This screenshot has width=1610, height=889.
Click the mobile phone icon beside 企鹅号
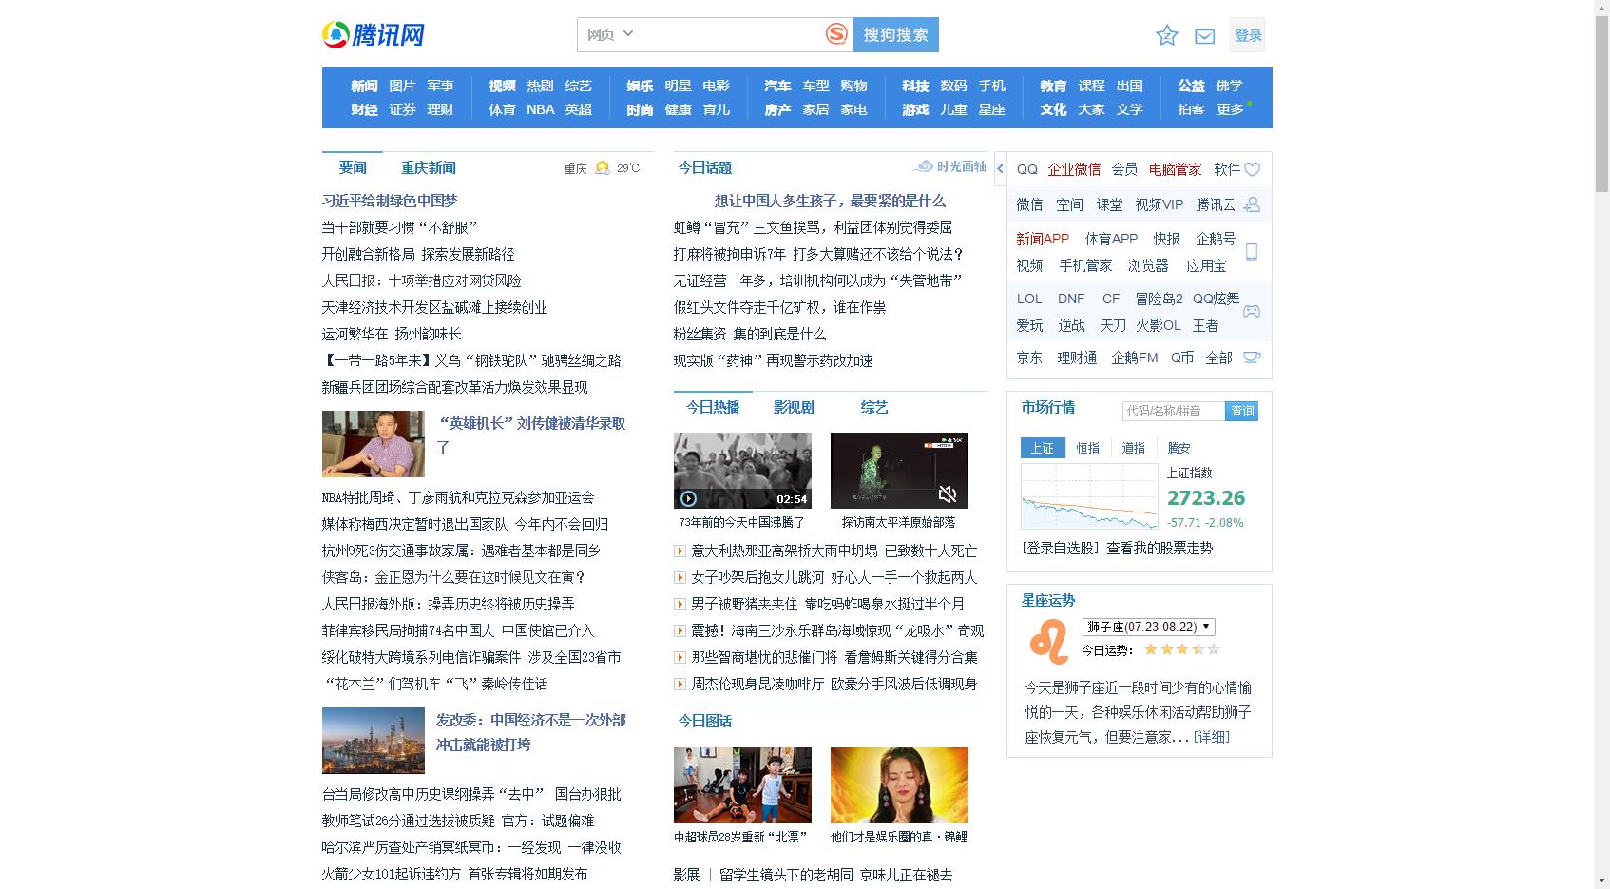(x=1252, y=252)
